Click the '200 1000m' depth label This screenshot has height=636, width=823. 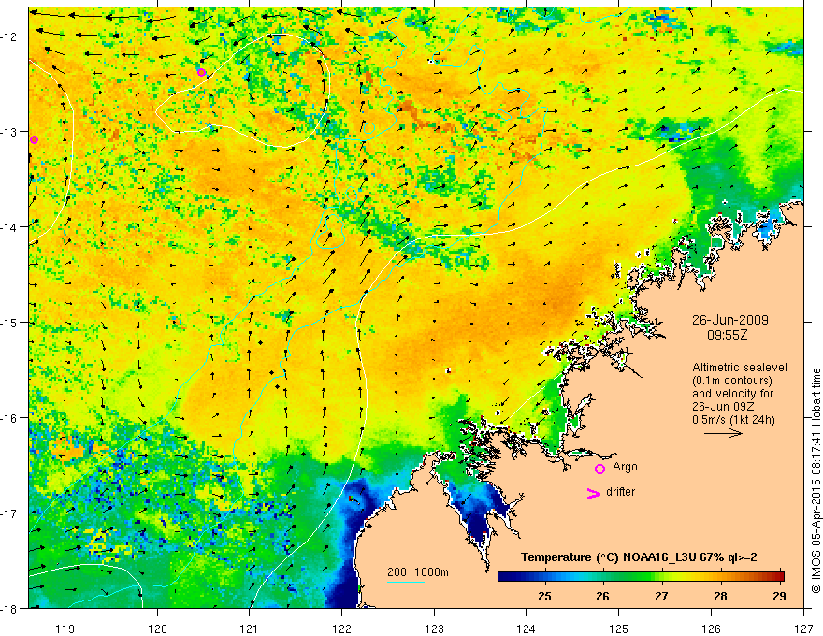[x=418, y=572]
